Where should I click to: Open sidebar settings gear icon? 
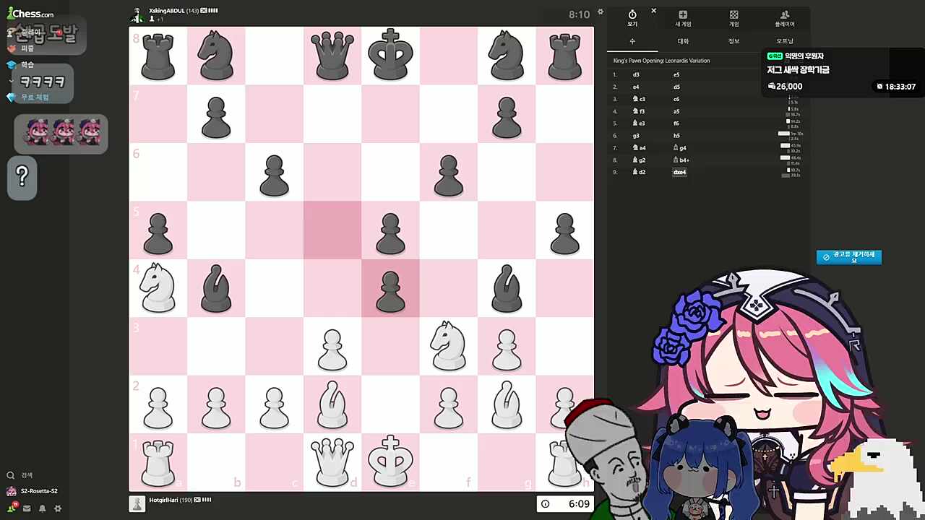tap(58, 508)
